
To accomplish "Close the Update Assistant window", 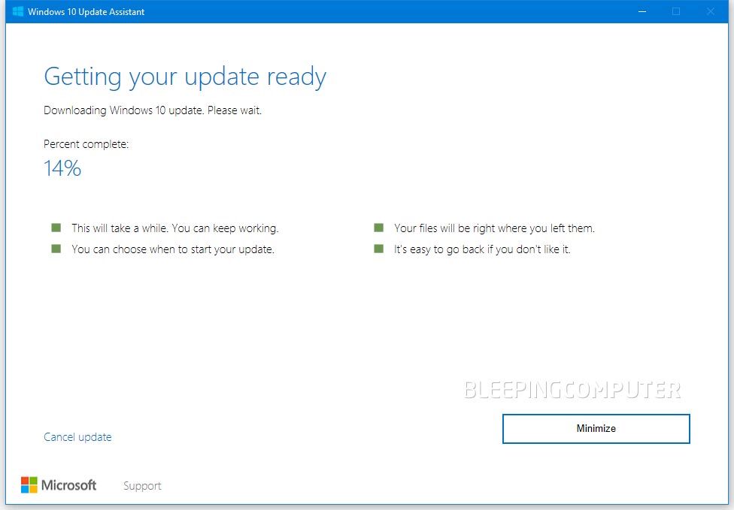I will pos(711,11).
